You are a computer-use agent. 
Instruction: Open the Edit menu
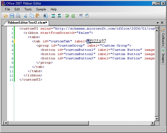tap(17, 9)
